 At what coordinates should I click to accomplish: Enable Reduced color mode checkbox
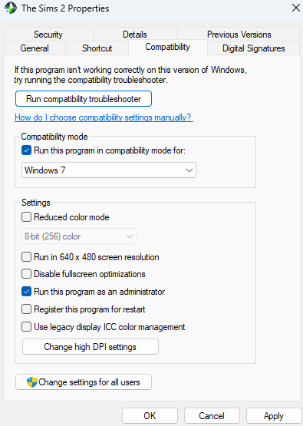[x=26, y=217]
